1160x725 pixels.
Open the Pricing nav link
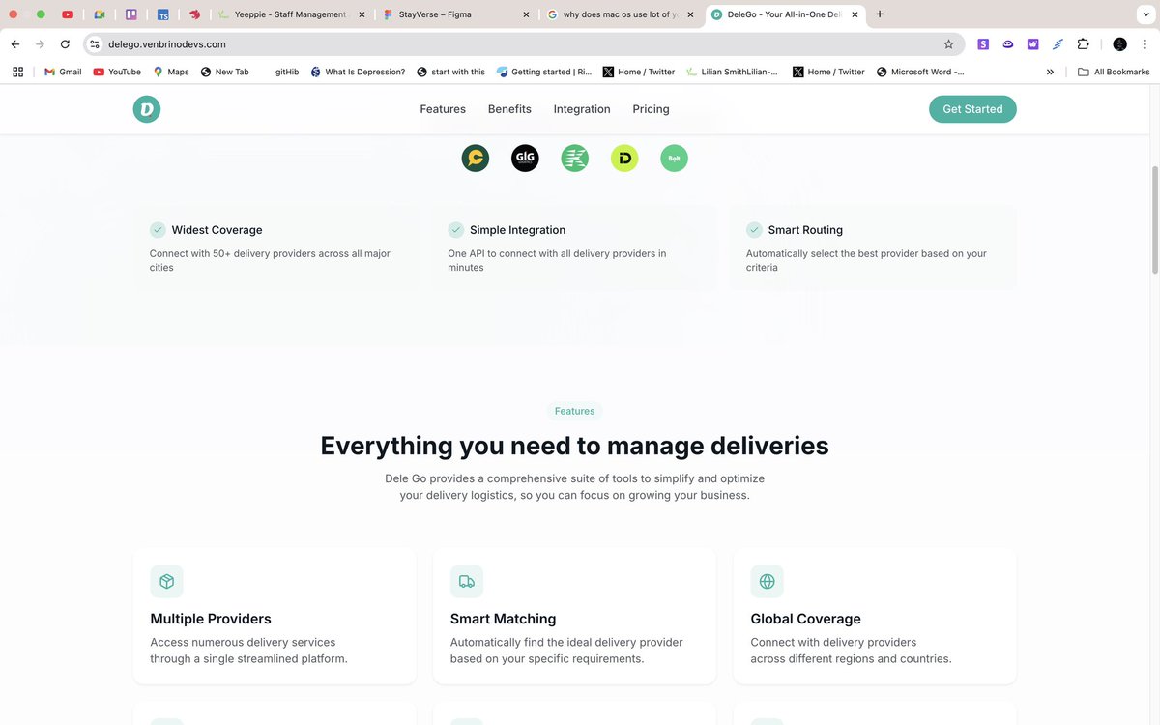[x=651, y=109]
